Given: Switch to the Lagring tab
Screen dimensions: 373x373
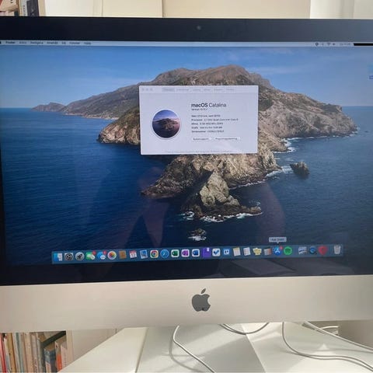Looking at the screenshot, I should [197, 89].
